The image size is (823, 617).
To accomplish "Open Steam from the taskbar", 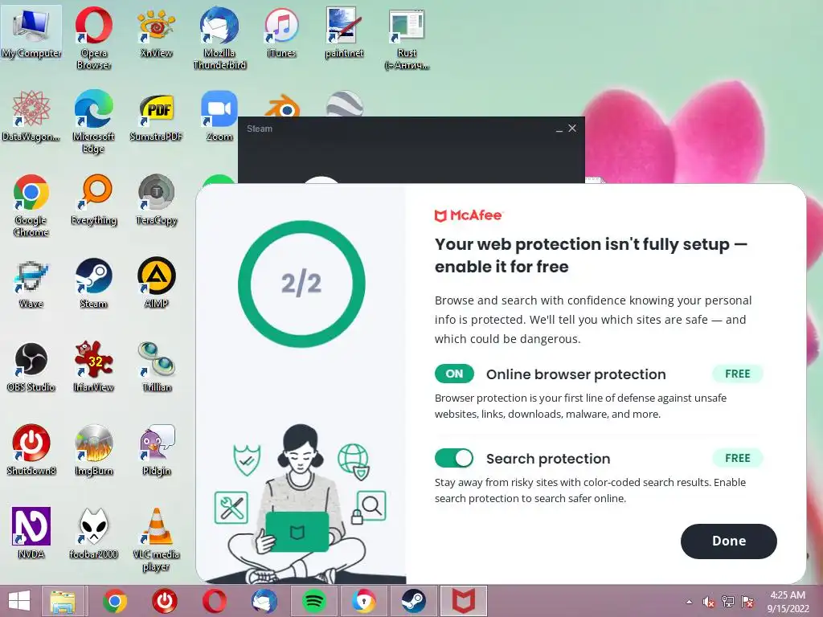I will coord(414,601).
